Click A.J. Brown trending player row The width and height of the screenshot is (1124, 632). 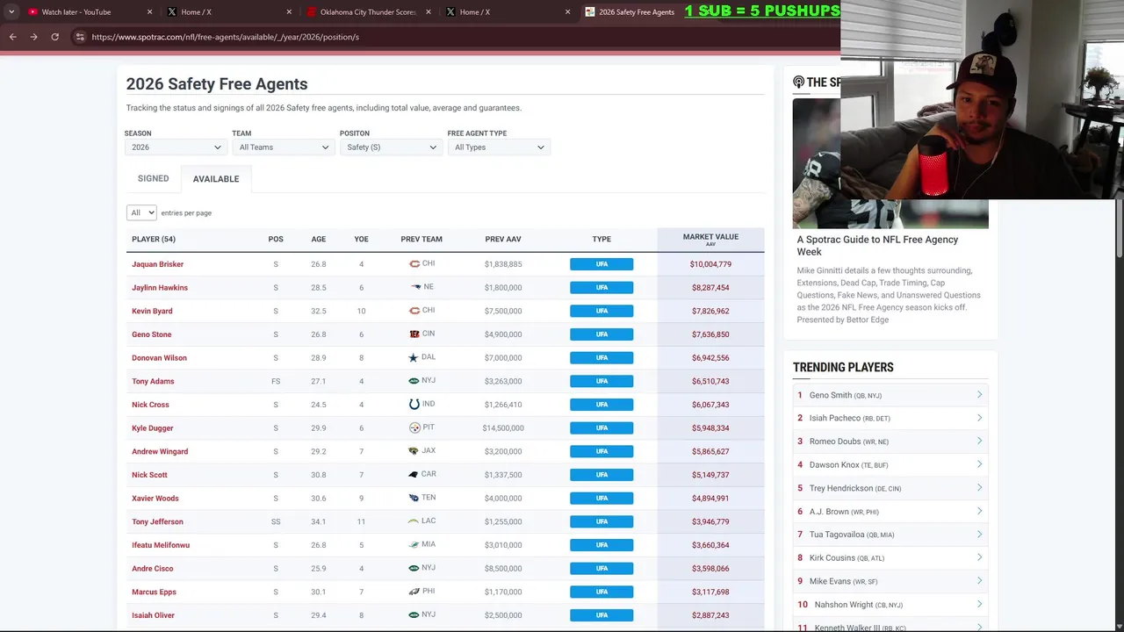(890, 512)
